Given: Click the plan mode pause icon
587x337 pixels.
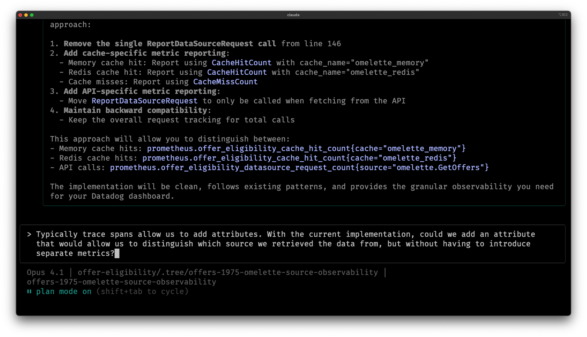Looking at the screenshot, I should click(29, 292).
